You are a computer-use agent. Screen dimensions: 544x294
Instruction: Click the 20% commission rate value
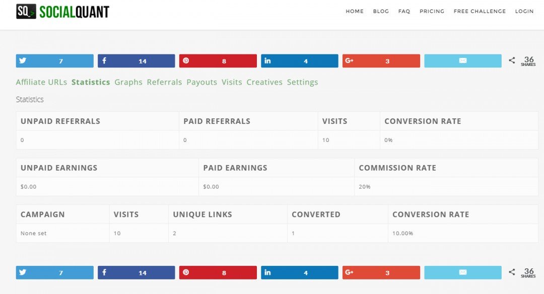[x=365, y=187]
